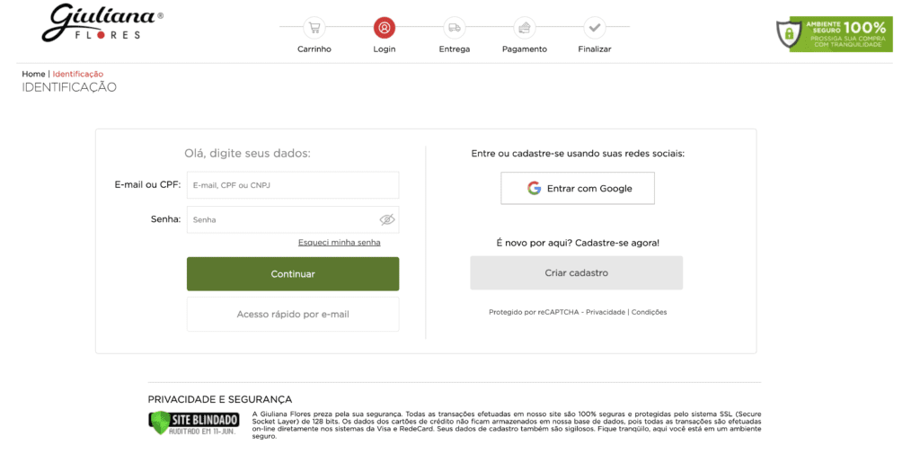Click the Site Blindado security seal
Viewport: 920px width, 454px height.
point(194,423)
